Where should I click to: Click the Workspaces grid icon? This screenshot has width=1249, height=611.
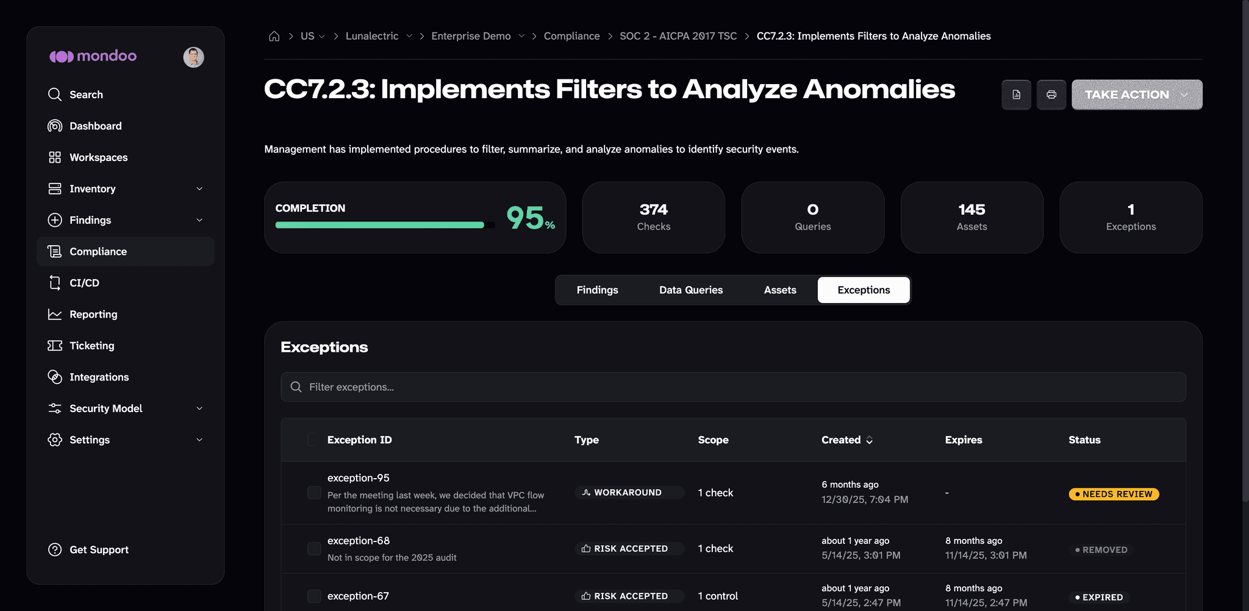pyautogui.click(x=55, y=157)
